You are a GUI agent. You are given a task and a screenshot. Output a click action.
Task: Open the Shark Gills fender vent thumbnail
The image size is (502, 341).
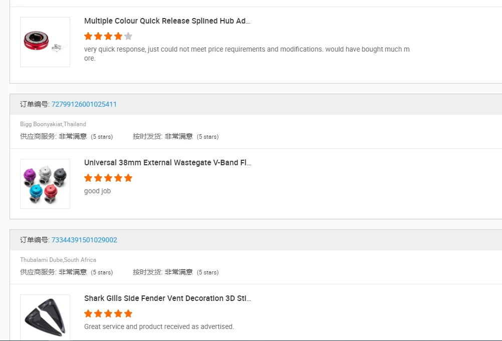[45, 318]
